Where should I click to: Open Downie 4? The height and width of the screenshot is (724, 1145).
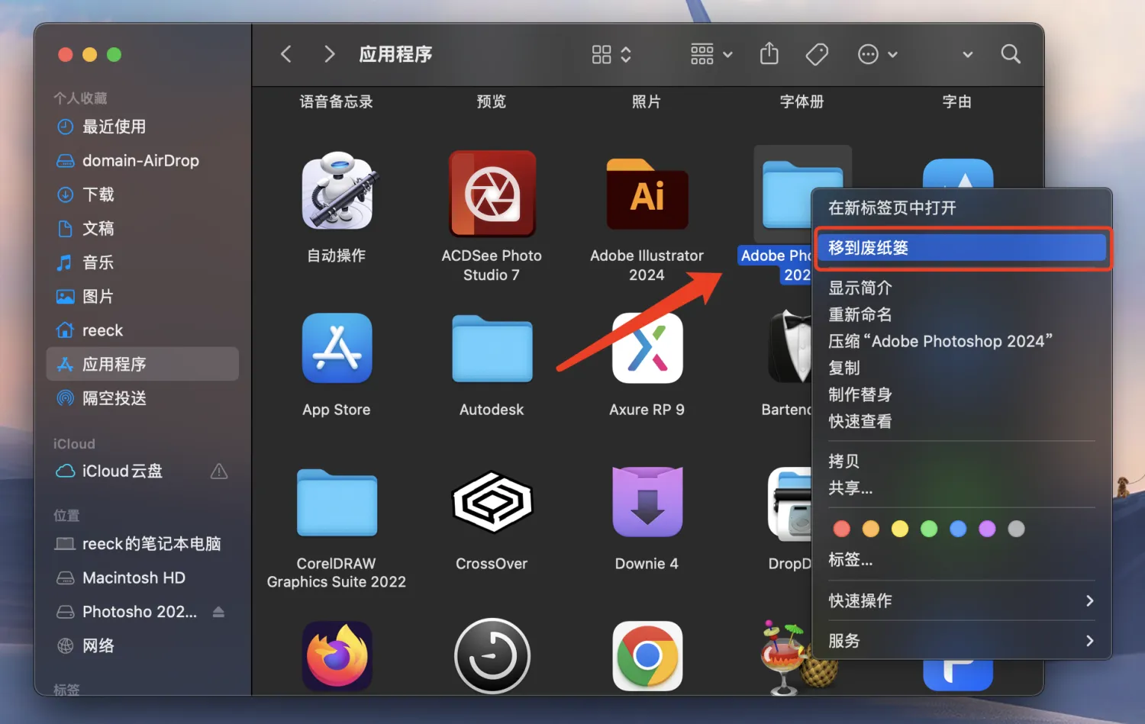[647, 502]
